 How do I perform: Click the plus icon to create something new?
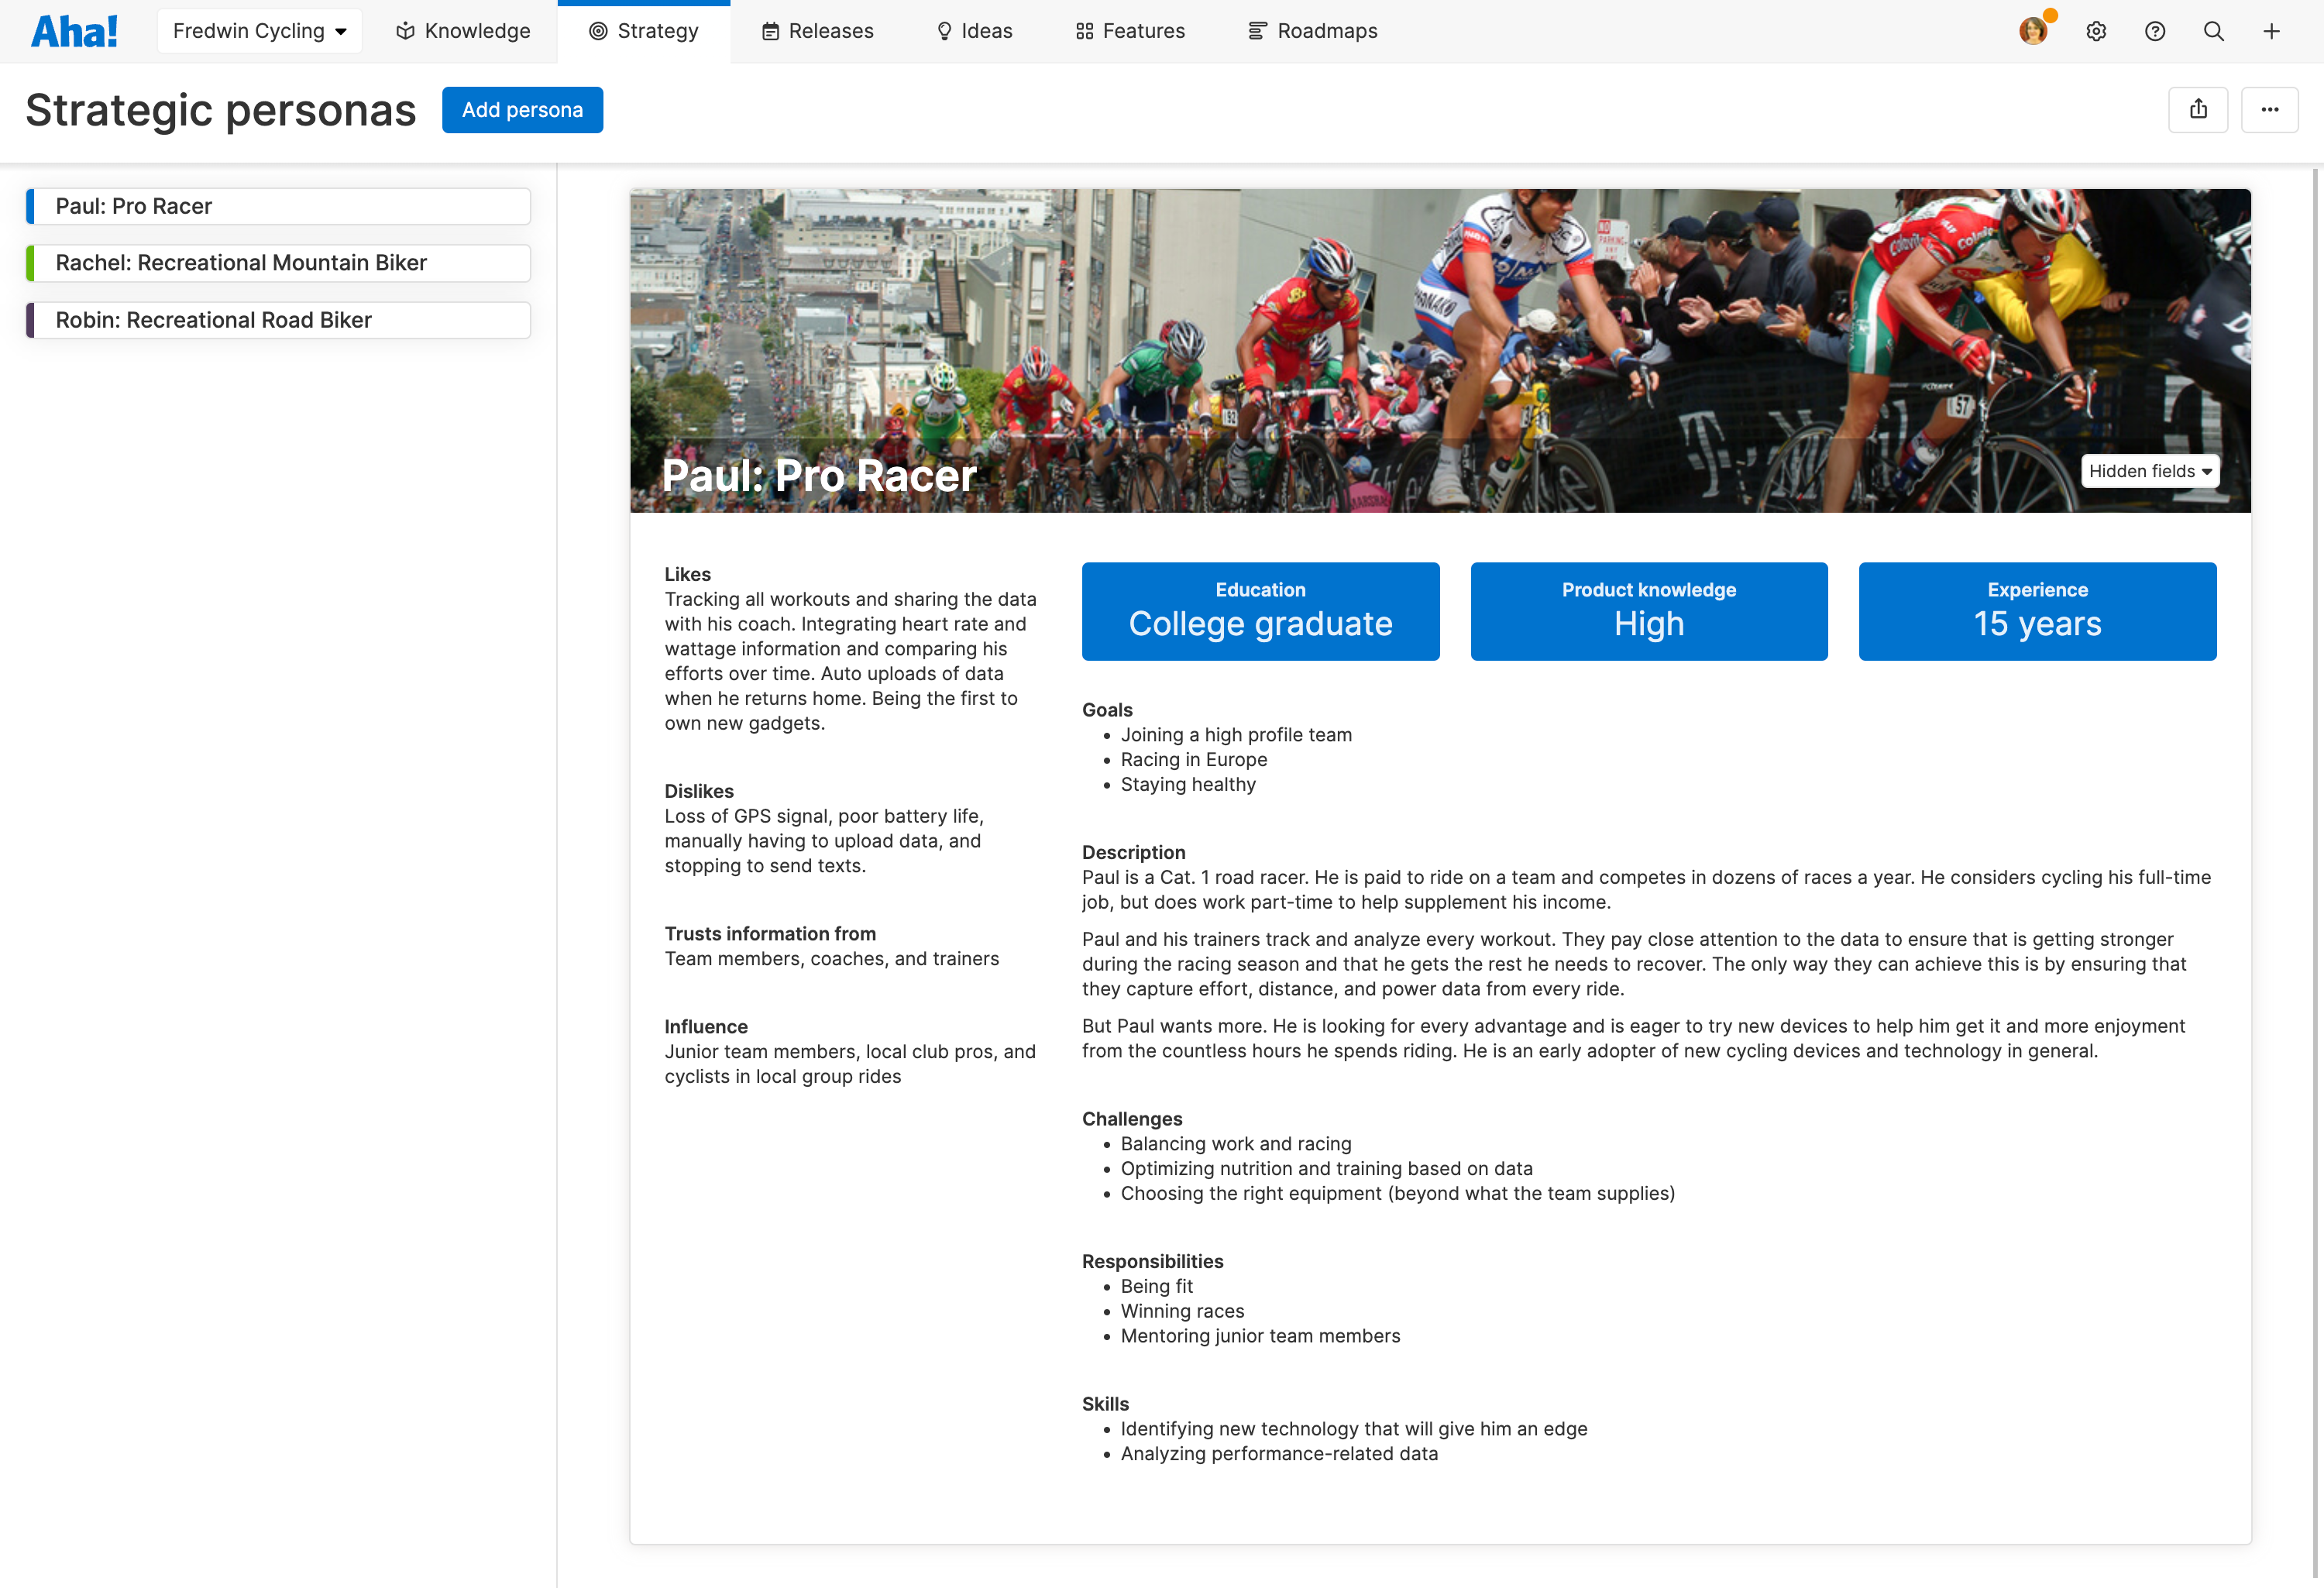tap(2271, 31)
